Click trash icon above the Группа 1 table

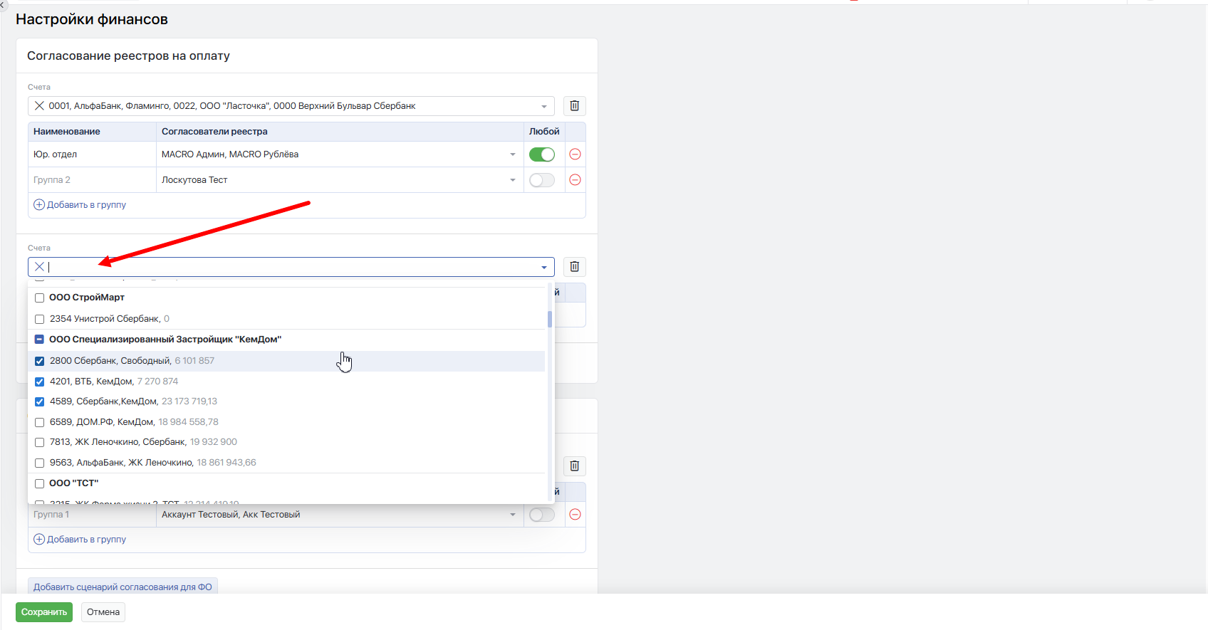click(575, 466)
